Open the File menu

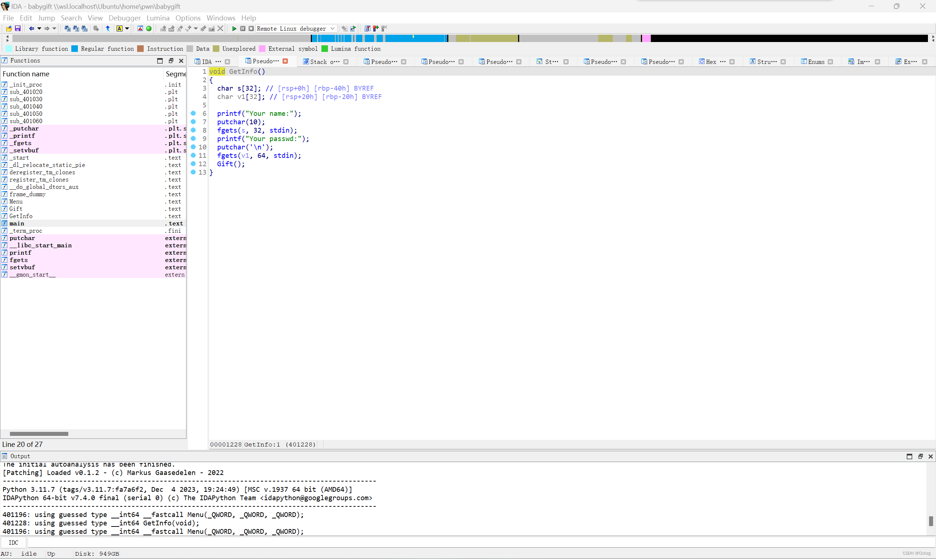point(8,18)
